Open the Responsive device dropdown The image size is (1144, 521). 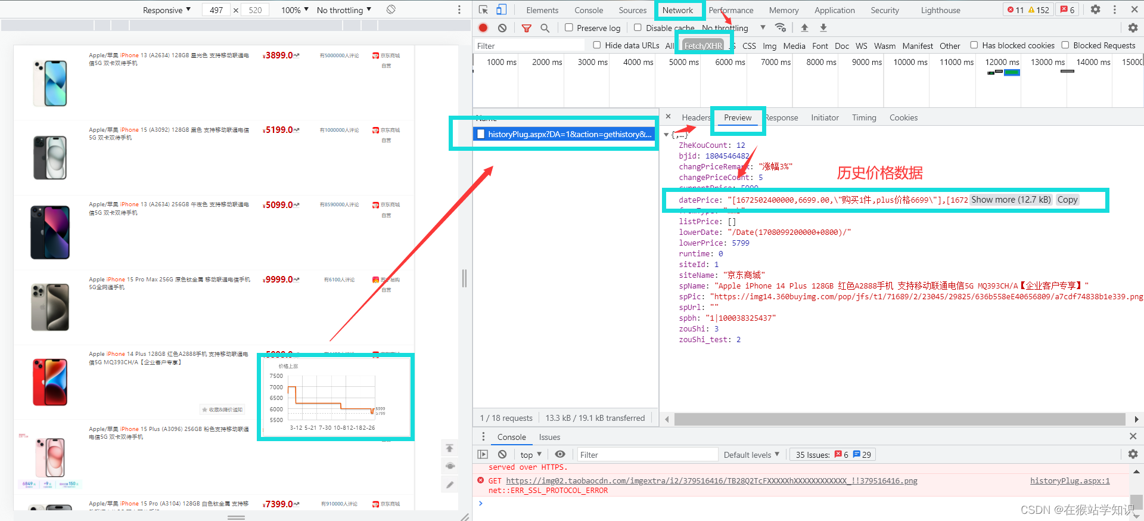(167, 10)
